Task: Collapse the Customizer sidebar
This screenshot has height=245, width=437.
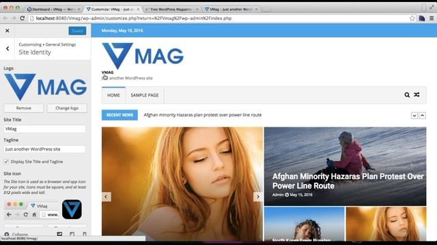Action: tap(16, 234)
